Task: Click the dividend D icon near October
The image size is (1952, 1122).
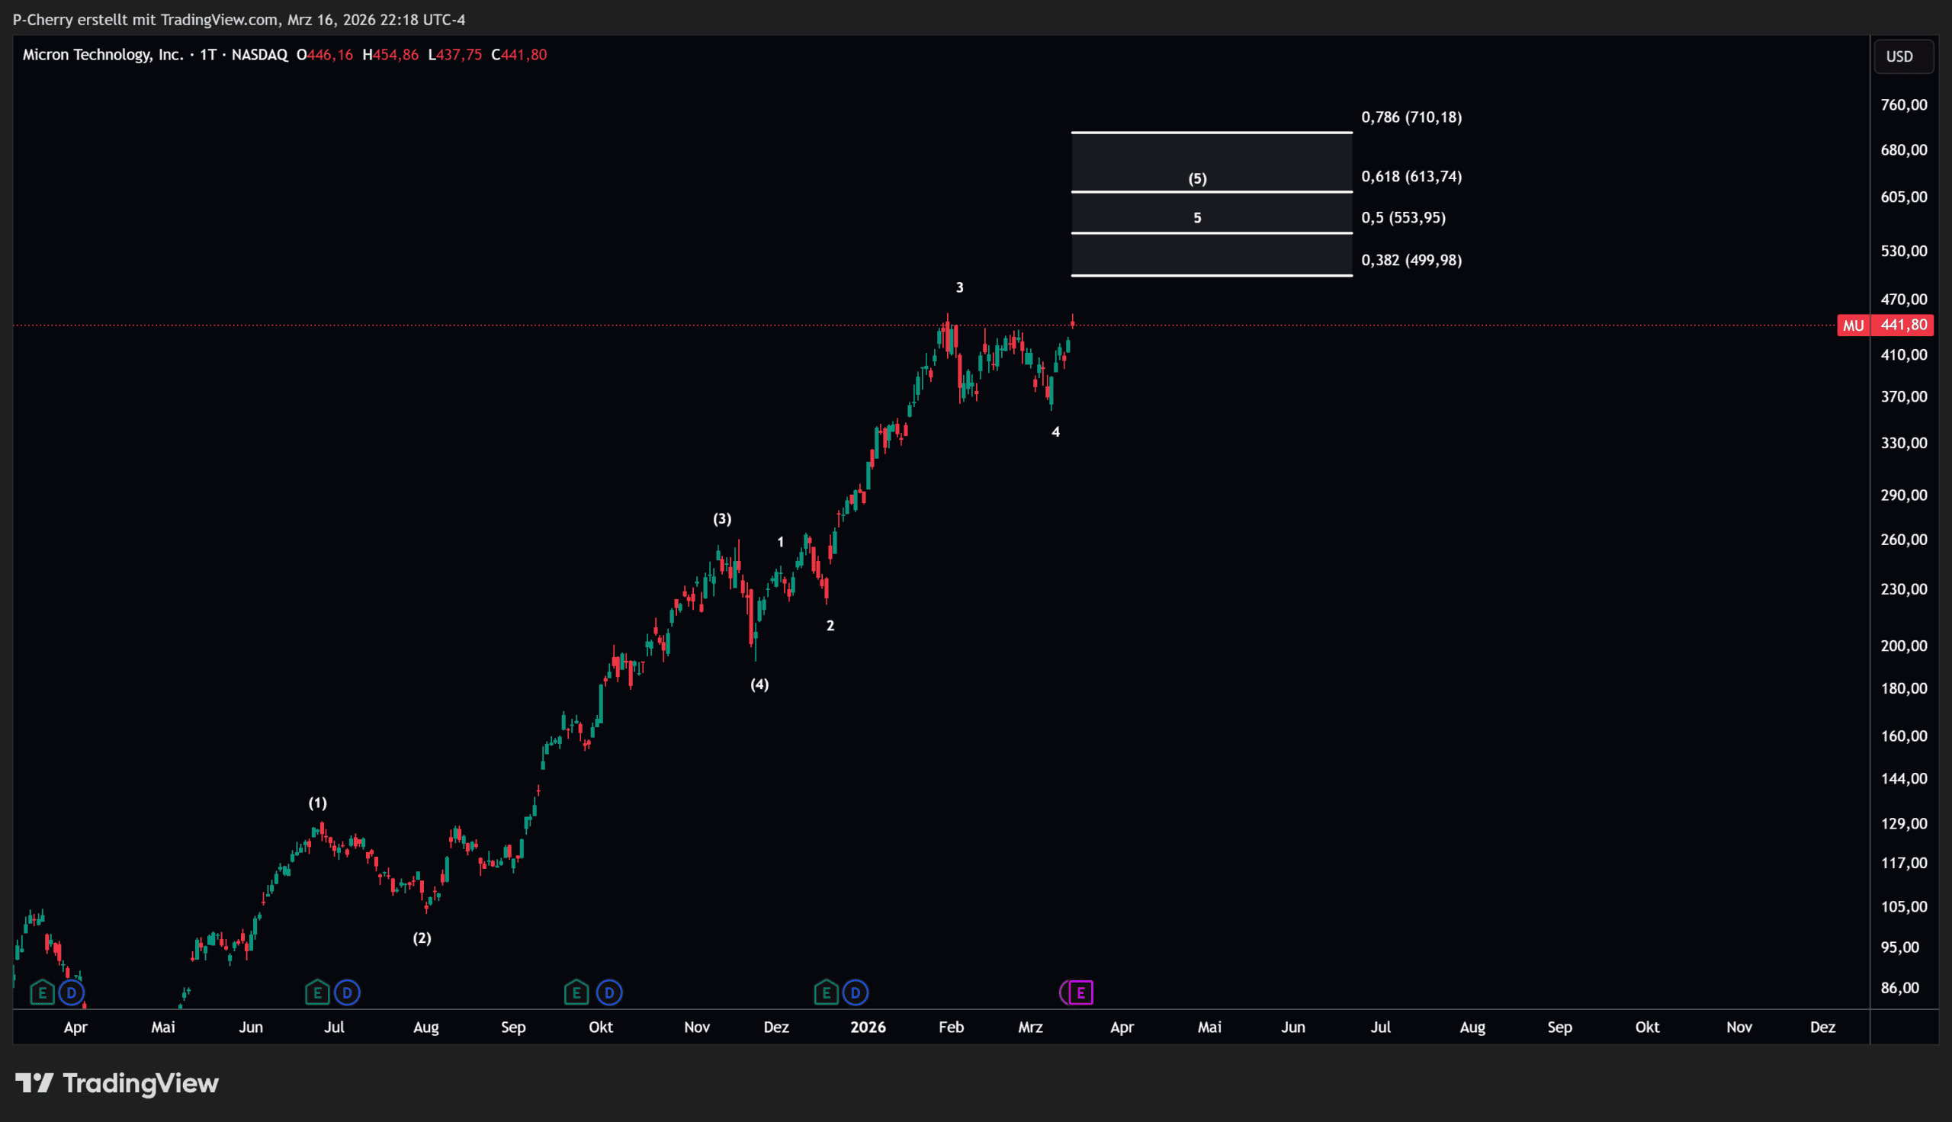Action: [608, 992]
